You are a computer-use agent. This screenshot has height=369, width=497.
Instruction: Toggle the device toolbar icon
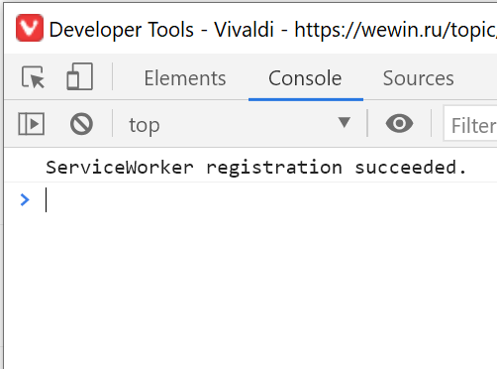tap(79, 76)
